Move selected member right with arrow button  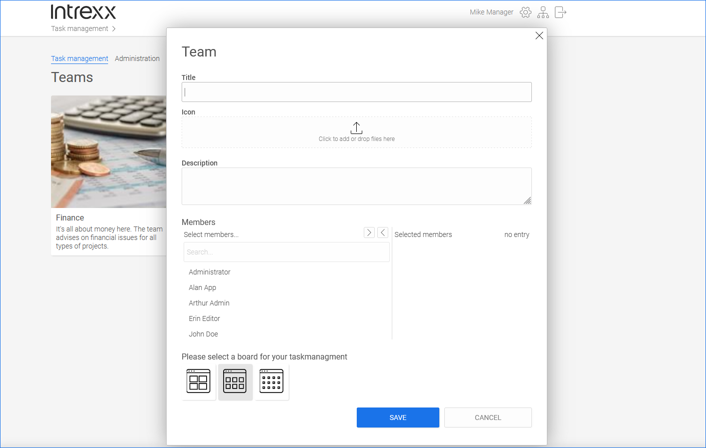pos(369,232)
